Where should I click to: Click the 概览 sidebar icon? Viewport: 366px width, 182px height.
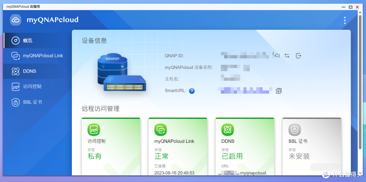[x=15, y=41]
